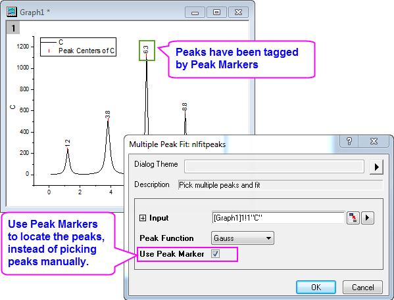The width and height of the screenshot is (394, 300).
Task: Select the 3.8 peak marker label
Action: [108, 115]
